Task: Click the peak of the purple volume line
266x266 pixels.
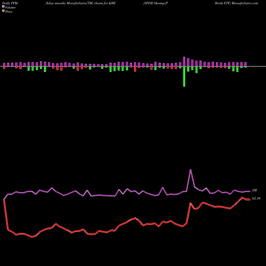Action: pyautogui.click(x=190, y=170)
